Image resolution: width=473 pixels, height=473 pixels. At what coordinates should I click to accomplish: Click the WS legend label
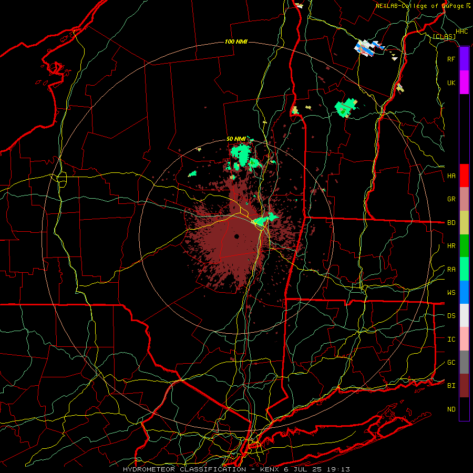click(x=451, y=293)
